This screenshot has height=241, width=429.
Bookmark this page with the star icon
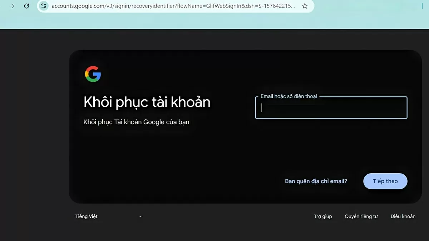point(305,6)
